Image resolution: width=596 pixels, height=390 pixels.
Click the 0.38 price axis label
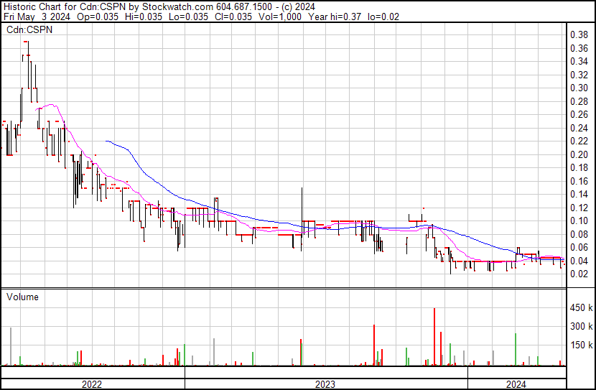pyautogui.click(x=579, y=34)
